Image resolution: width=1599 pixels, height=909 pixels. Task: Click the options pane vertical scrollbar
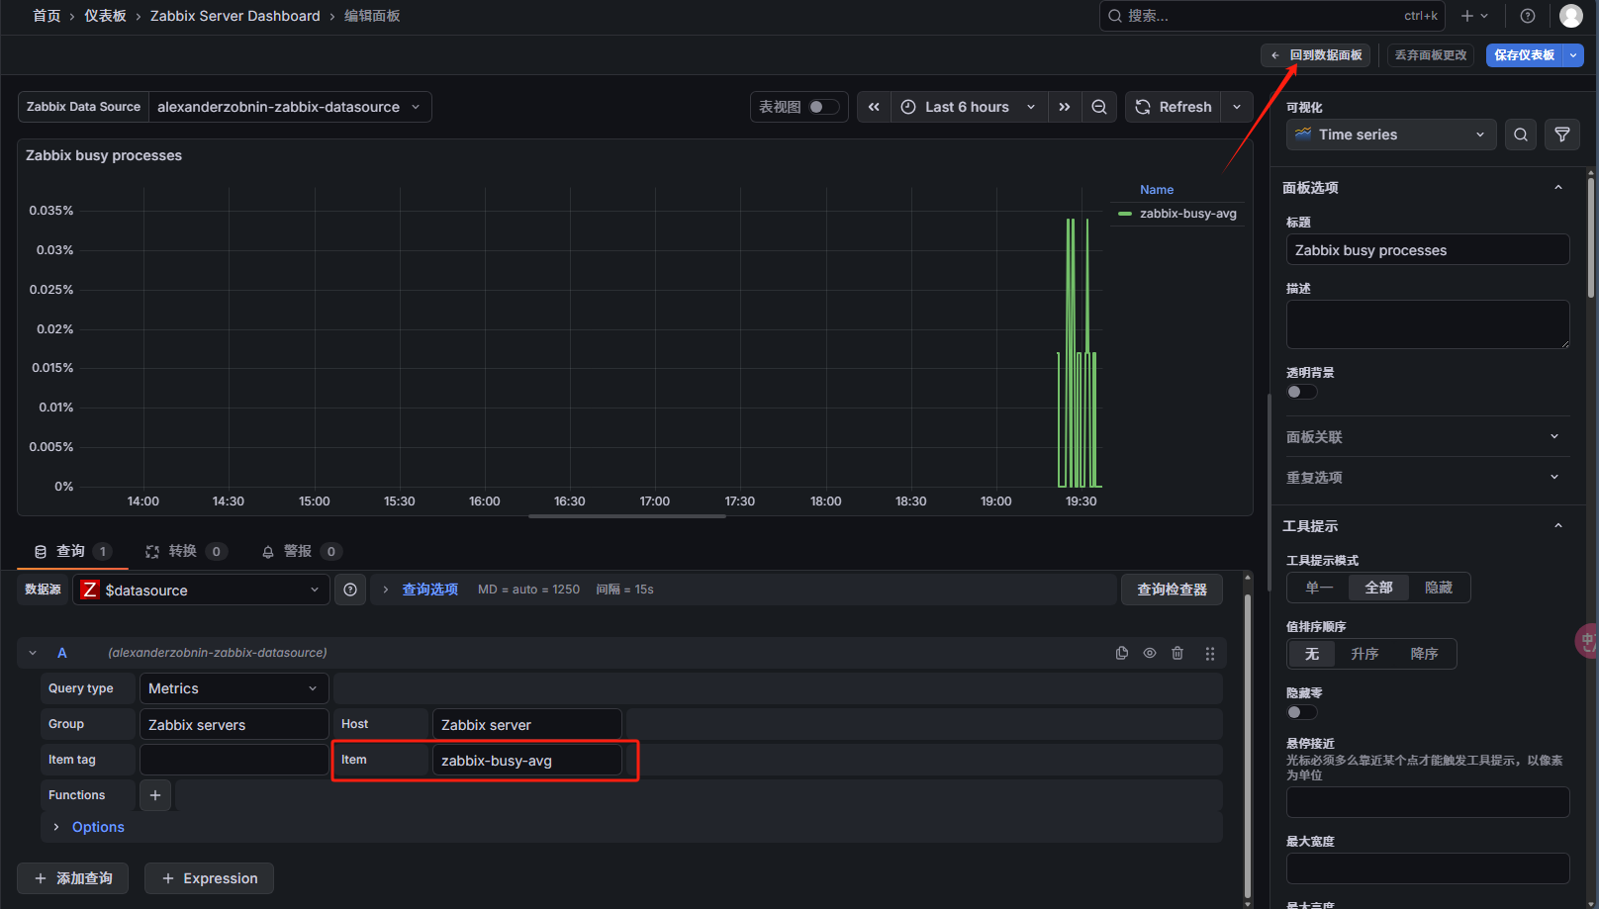tap(1591, 237)
